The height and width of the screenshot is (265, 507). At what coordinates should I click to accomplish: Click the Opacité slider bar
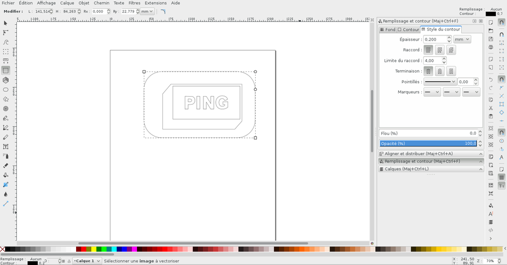coord(428,143)
